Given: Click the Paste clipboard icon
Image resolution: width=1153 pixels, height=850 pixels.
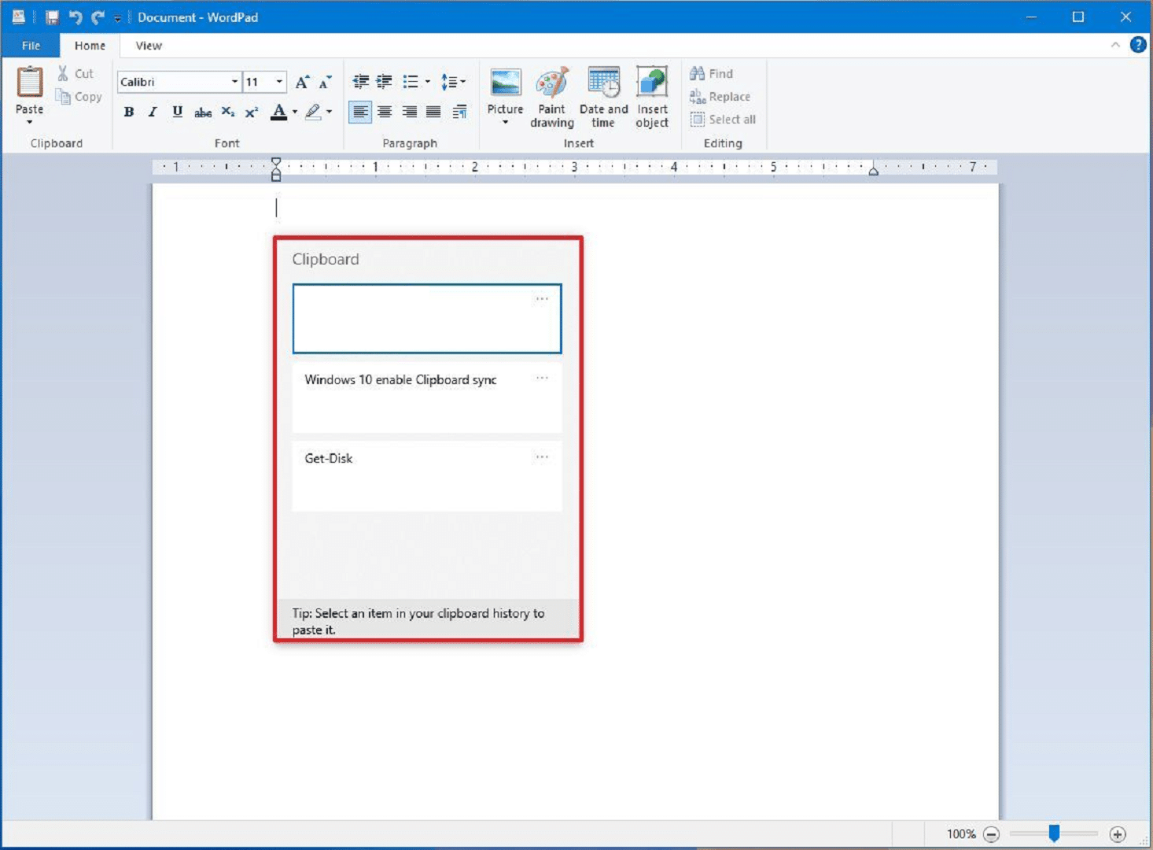Looking at the screenshot, I should (x=30, y=83).
